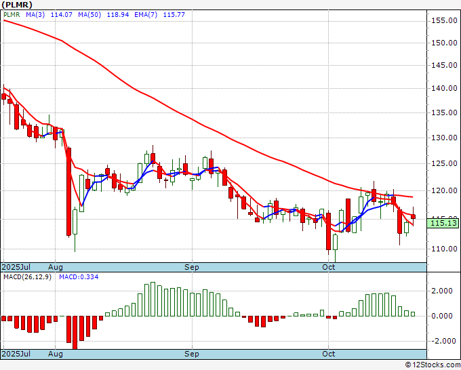Click the MACD(26,12,9) panel label
Viewport: 461px width, 370px height.
tap(27, 277)
